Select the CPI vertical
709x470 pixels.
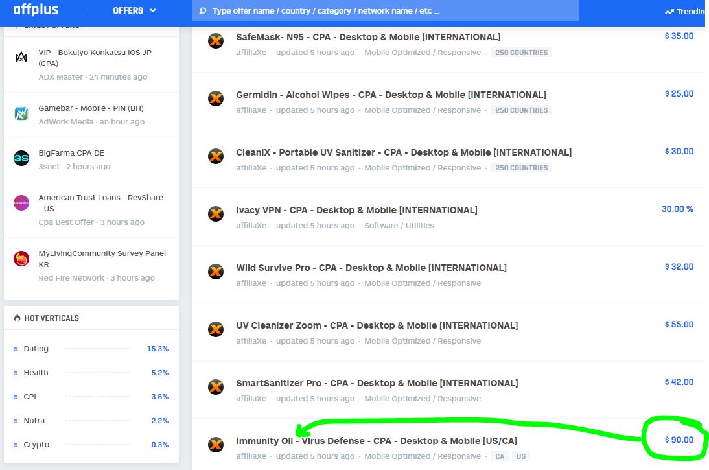point(30,397)
